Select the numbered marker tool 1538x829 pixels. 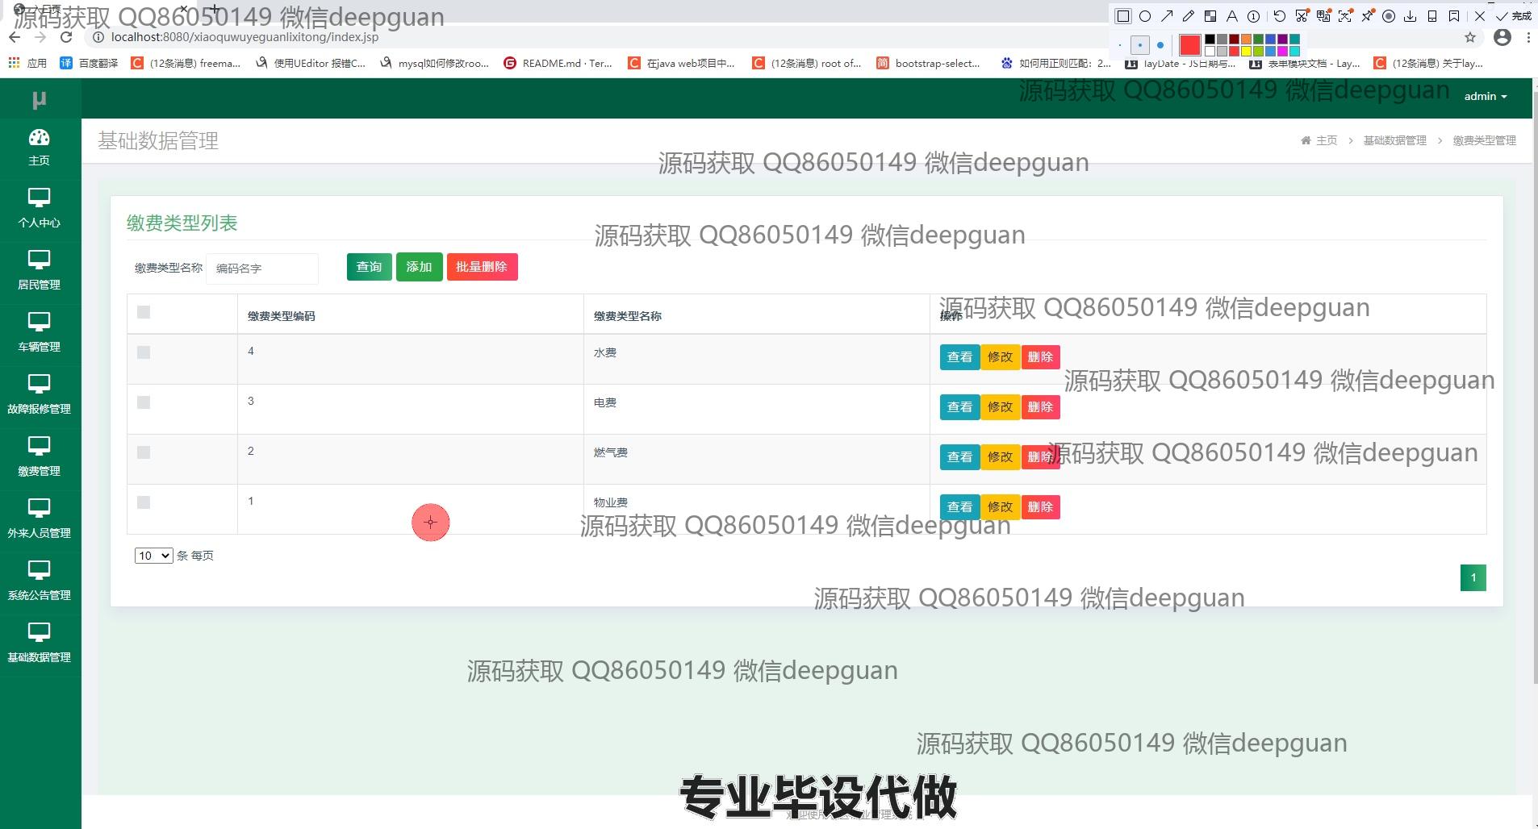point(1254,16)
